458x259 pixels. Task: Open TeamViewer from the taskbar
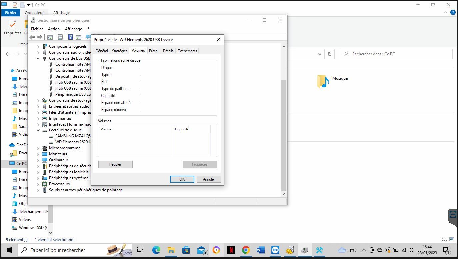(x=275, y=250)
